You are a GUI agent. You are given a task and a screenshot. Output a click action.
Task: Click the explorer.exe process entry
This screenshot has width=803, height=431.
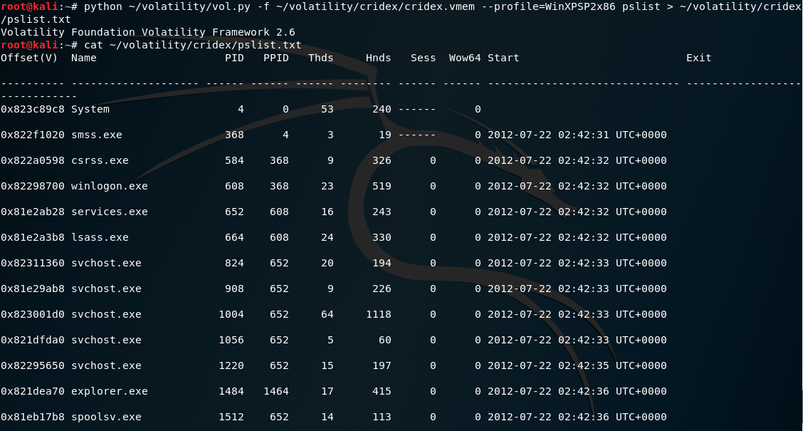tap(108, 391)
